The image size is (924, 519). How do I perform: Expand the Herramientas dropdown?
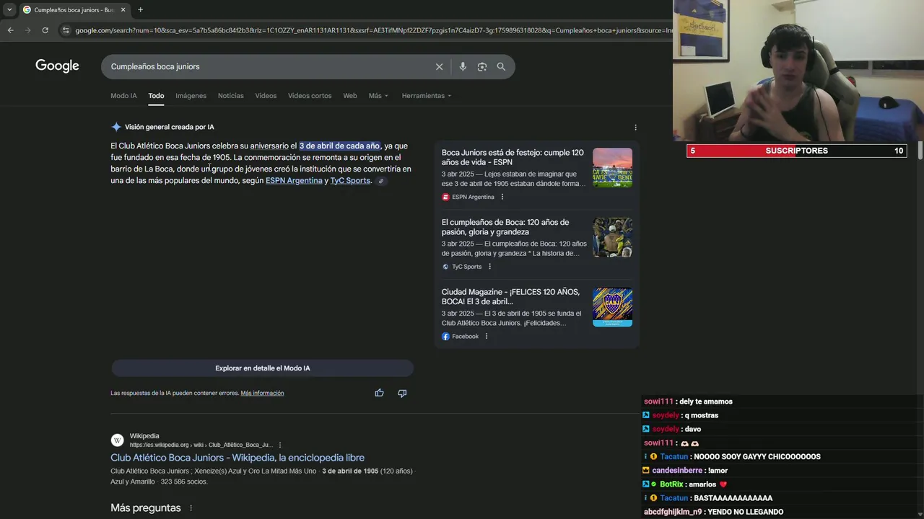point(426,96)
